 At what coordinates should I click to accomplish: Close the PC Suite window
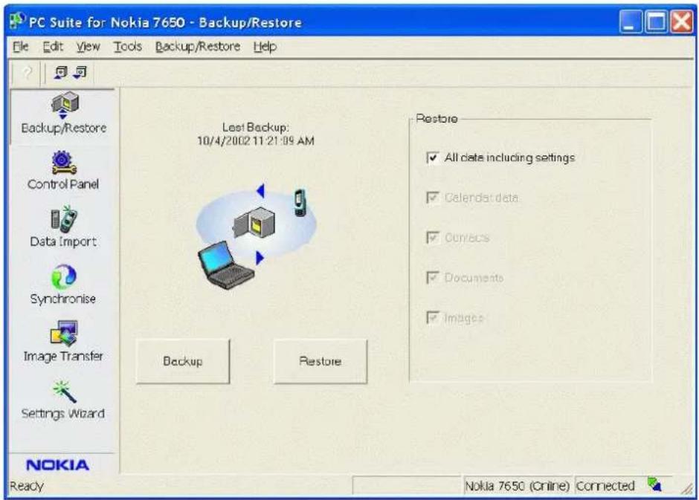(x=682, y=21)
